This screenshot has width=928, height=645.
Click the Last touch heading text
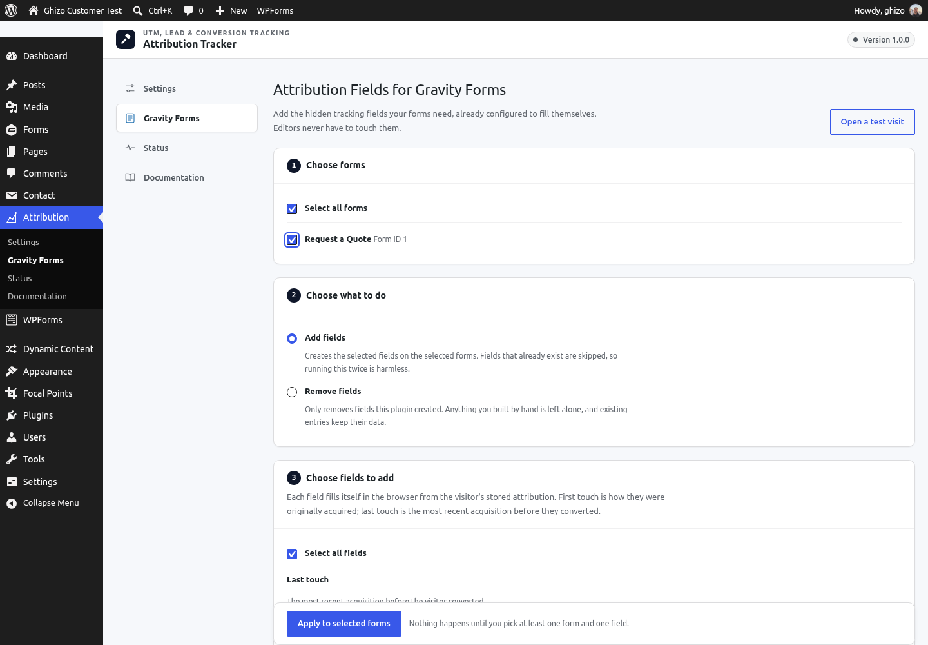(307, 580)
